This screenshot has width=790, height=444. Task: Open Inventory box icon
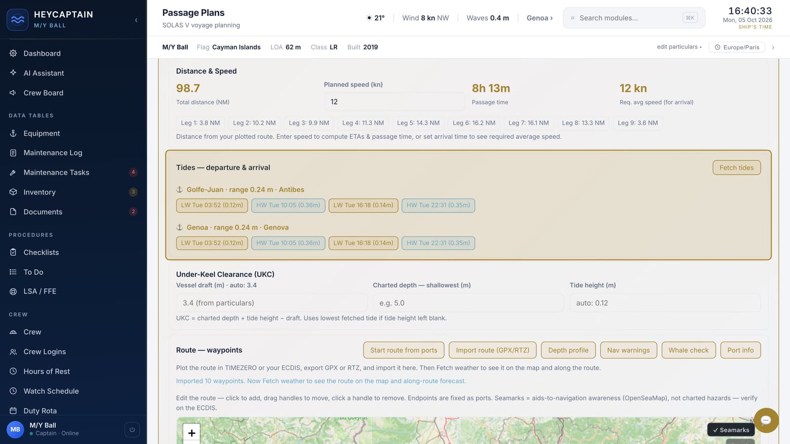click(x=13, y=192)
